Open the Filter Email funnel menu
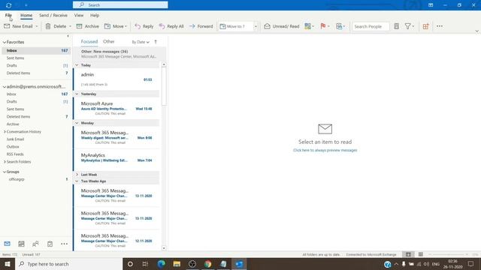 (409, 26)
